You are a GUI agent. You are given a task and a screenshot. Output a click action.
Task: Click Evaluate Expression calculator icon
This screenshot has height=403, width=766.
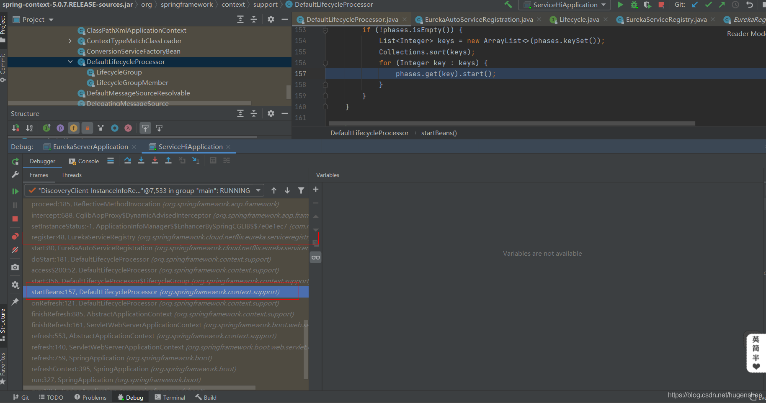click(x=213, y=160)
